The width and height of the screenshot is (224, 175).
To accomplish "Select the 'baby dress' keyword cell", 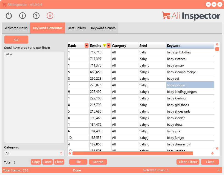I will (190, 125).
